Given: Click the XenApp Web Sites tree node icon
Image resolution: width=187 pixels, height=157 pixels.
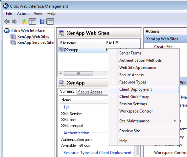Looking at the screenshot, I should (x=13, y=37).
